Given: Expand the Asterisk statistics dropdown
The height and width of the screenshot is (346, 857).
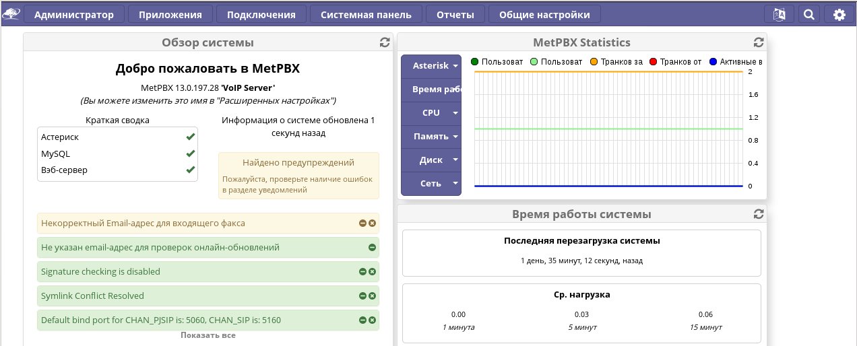Looking at the screenshot, I should click(x=431, y=66).
